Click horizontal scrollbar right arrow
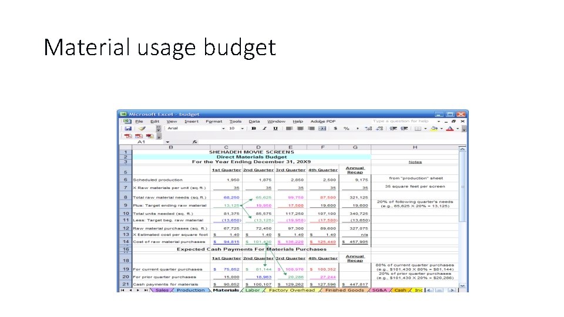Viewport: 564px width, 317px height. [452, 290]
